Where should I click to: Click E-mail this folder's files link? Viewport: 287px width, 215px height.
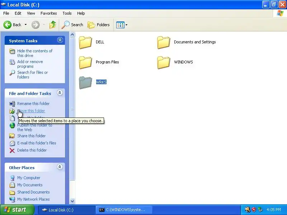[x=37, y=143]
